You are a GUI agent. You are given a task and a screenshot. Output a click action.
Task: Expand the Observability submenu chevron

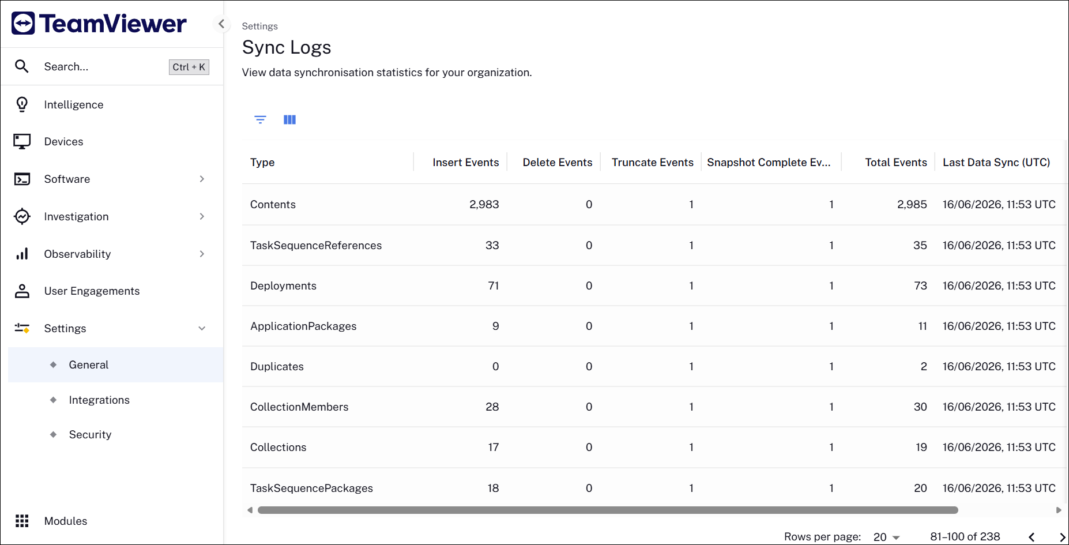202,254
